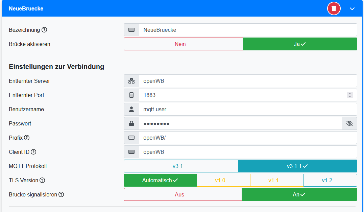Set Brücke signalisieren to An
Viewport: 364px width, 212px height.
[299, 194]
